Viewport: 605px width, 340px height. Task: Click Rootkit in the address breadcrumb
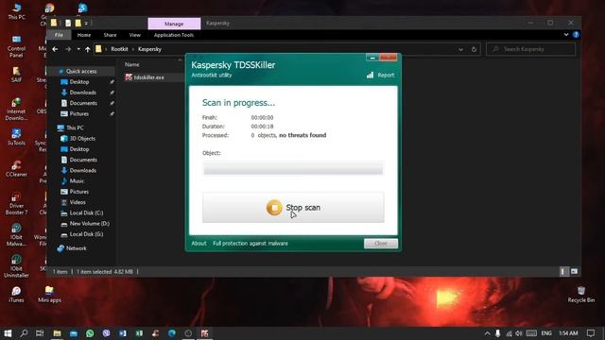point(119,49)
